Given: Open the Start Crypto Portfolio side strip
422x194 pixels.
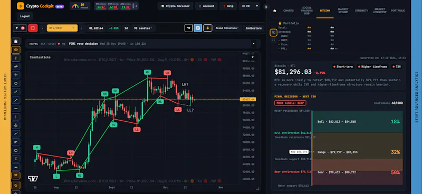Looking at the screenshot, I should (x=5, y=97).
